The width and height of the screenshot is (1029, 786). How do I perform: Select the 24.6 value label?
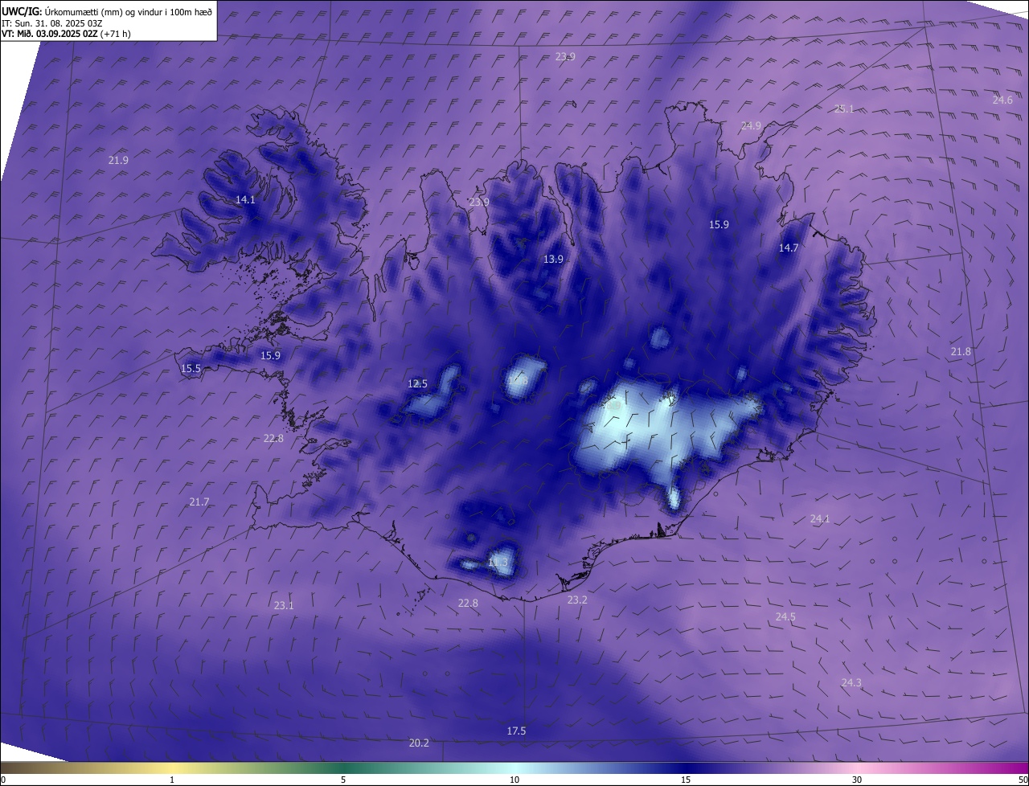[1002, 100]
